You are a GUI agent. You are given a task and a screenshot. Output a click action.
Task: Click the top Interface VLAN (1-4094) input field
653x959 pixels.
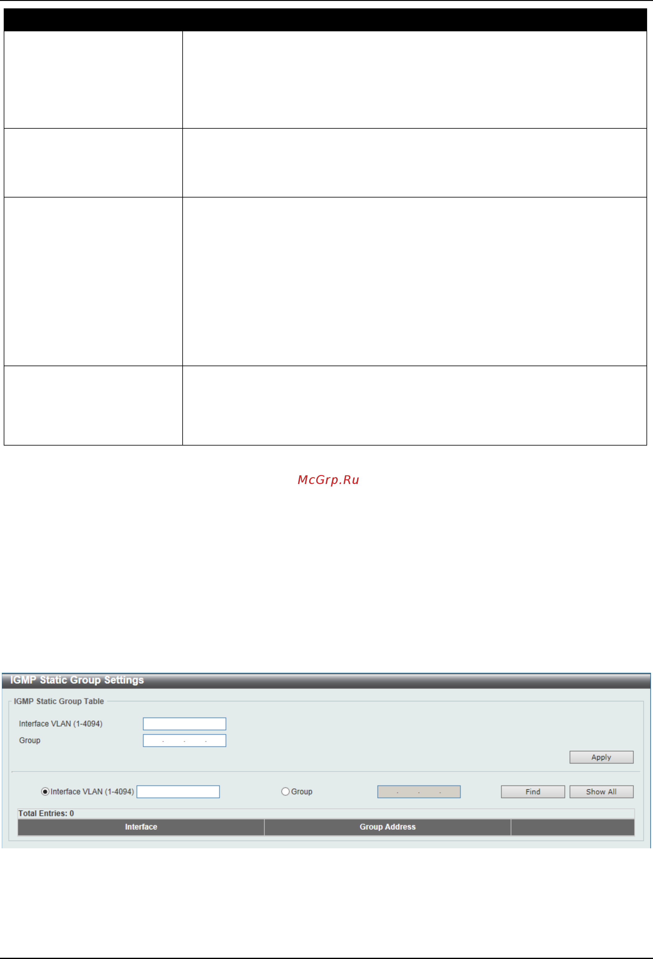pyautogui.click(x=184, y=724)
